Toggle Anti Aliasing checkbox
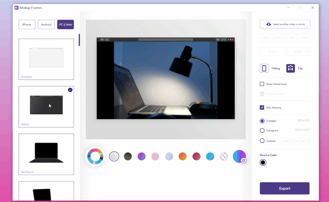329x202 pixels. point(262,108)
